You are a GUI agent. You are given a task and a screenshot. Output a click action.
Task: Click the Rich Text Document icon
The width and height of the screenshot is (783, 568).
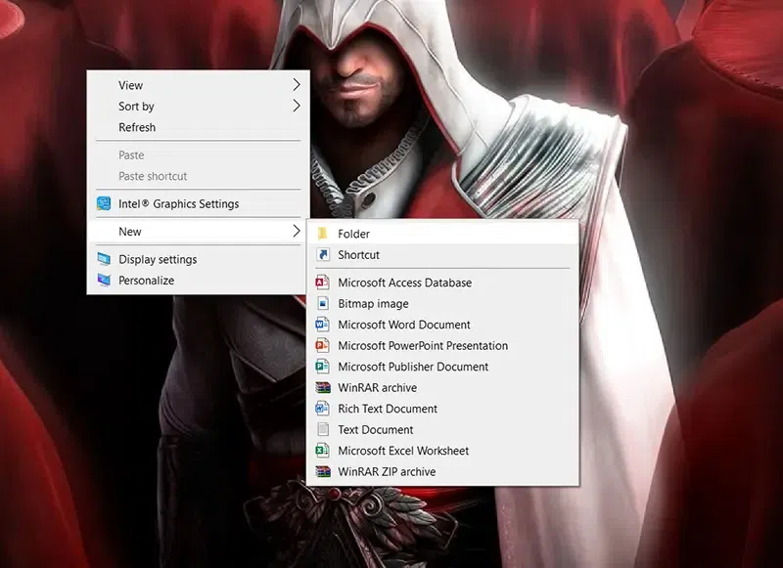323,409
